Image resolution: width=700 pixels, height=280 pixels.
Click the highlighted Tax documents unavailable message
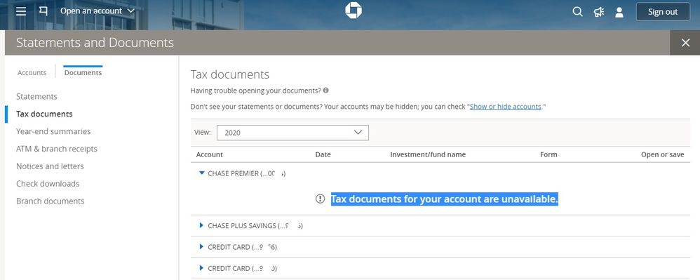[x=444, y=199]
